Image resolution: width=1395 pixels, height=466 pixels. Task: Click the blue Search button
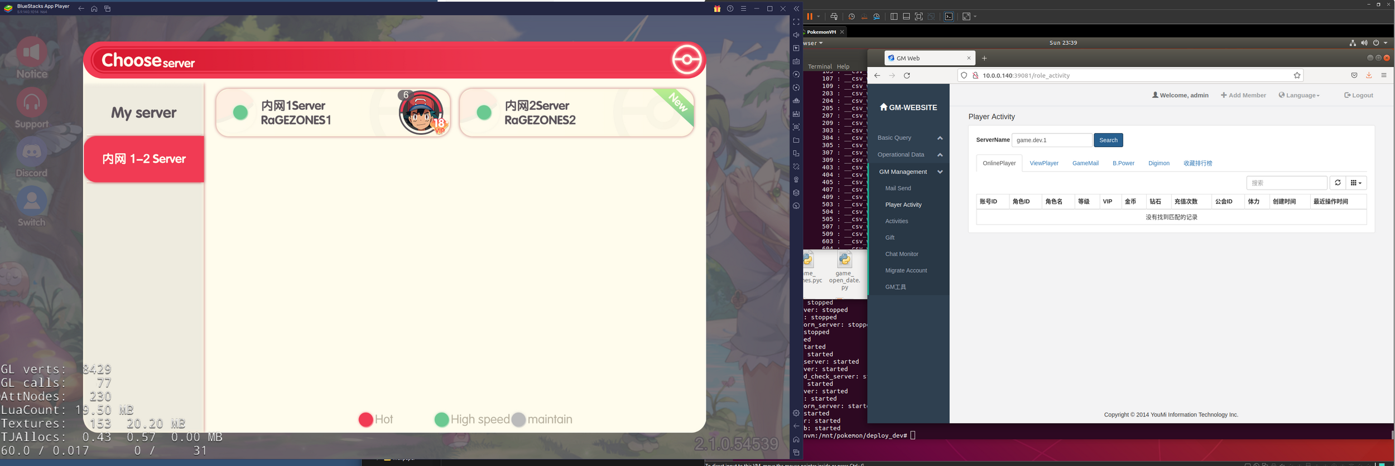(1108, 140)
